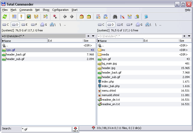The height and width of the screenshot is (133, 193).
Task: Open the Net menu
Action: tap(38, 10)
